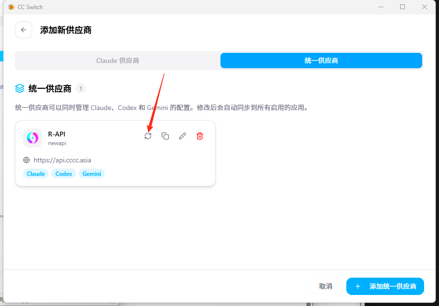
Task: Click the R-API provider name
Action: [57, 134]
